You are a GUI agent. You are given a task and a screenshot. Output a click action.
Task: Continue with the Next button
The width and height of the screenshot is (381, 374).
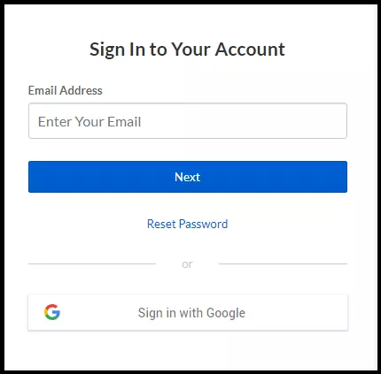(188, 177)
